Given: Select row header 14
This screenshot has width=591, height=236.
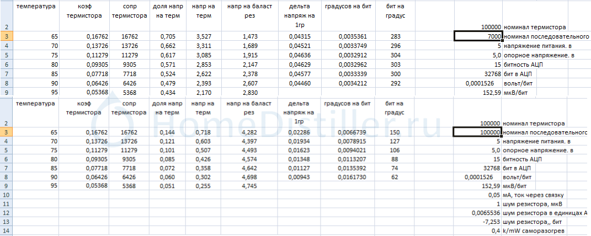Looking at the screenshot, I should 6,230.
